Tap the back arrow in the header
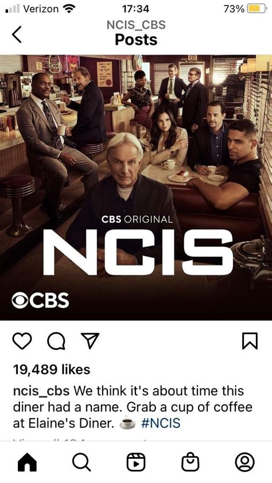 [x=17, y=34]
